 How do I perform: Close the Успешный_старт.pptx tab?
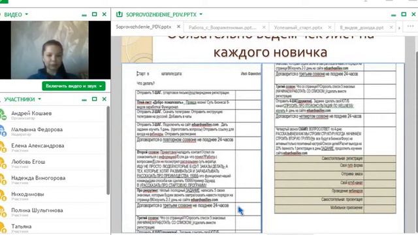330,27
